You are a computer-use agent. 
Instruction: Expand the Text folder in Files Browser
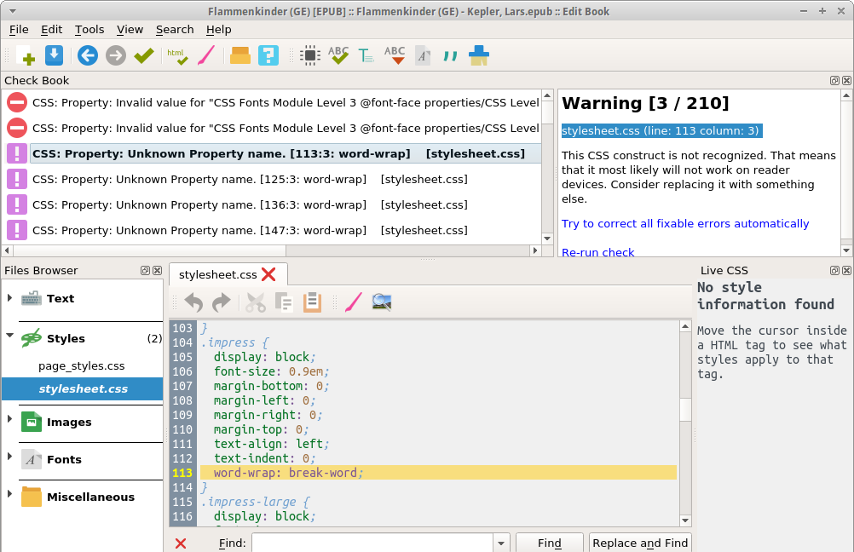(x=10, y=298)
